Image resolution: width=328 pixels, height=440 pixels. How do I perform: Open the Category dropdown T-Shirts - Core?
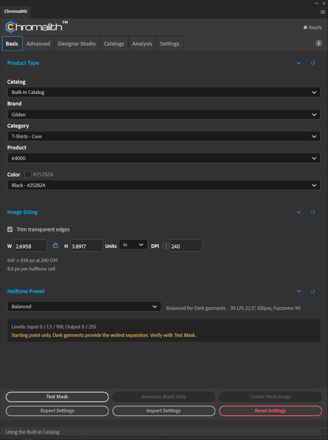click(x=164, y=136)
